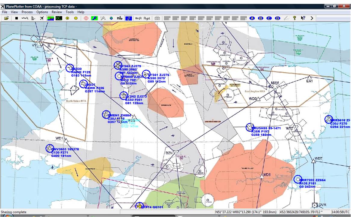Stop processing with the black square button
The width and height of the screenshot is (351, 217).
coord(16,18)
